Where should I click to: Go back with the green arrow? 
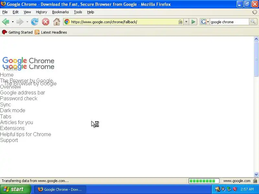point(6,22)
